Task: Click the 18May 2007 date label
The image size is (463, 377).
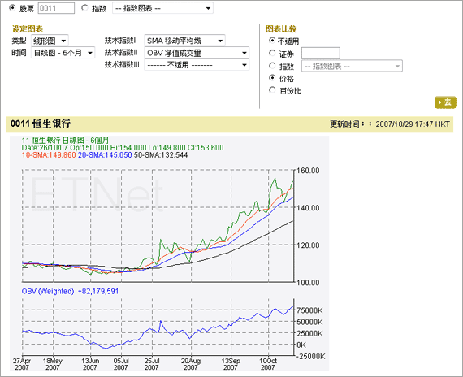Action: [53, 364]
